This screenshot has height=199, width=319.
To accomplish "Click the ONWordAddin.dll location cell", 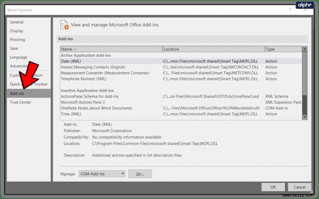I will pyautogui.click(x=211, y=108).
